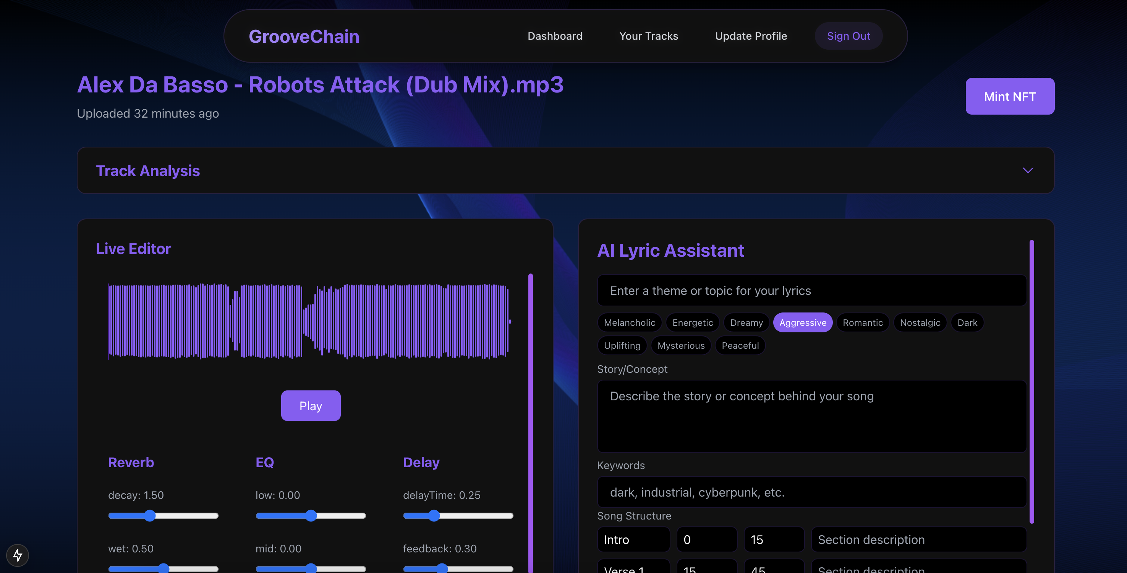Screen dimensions: 1127x573
Task: Click the delayTime slider knob
Action: coord(433,516)
